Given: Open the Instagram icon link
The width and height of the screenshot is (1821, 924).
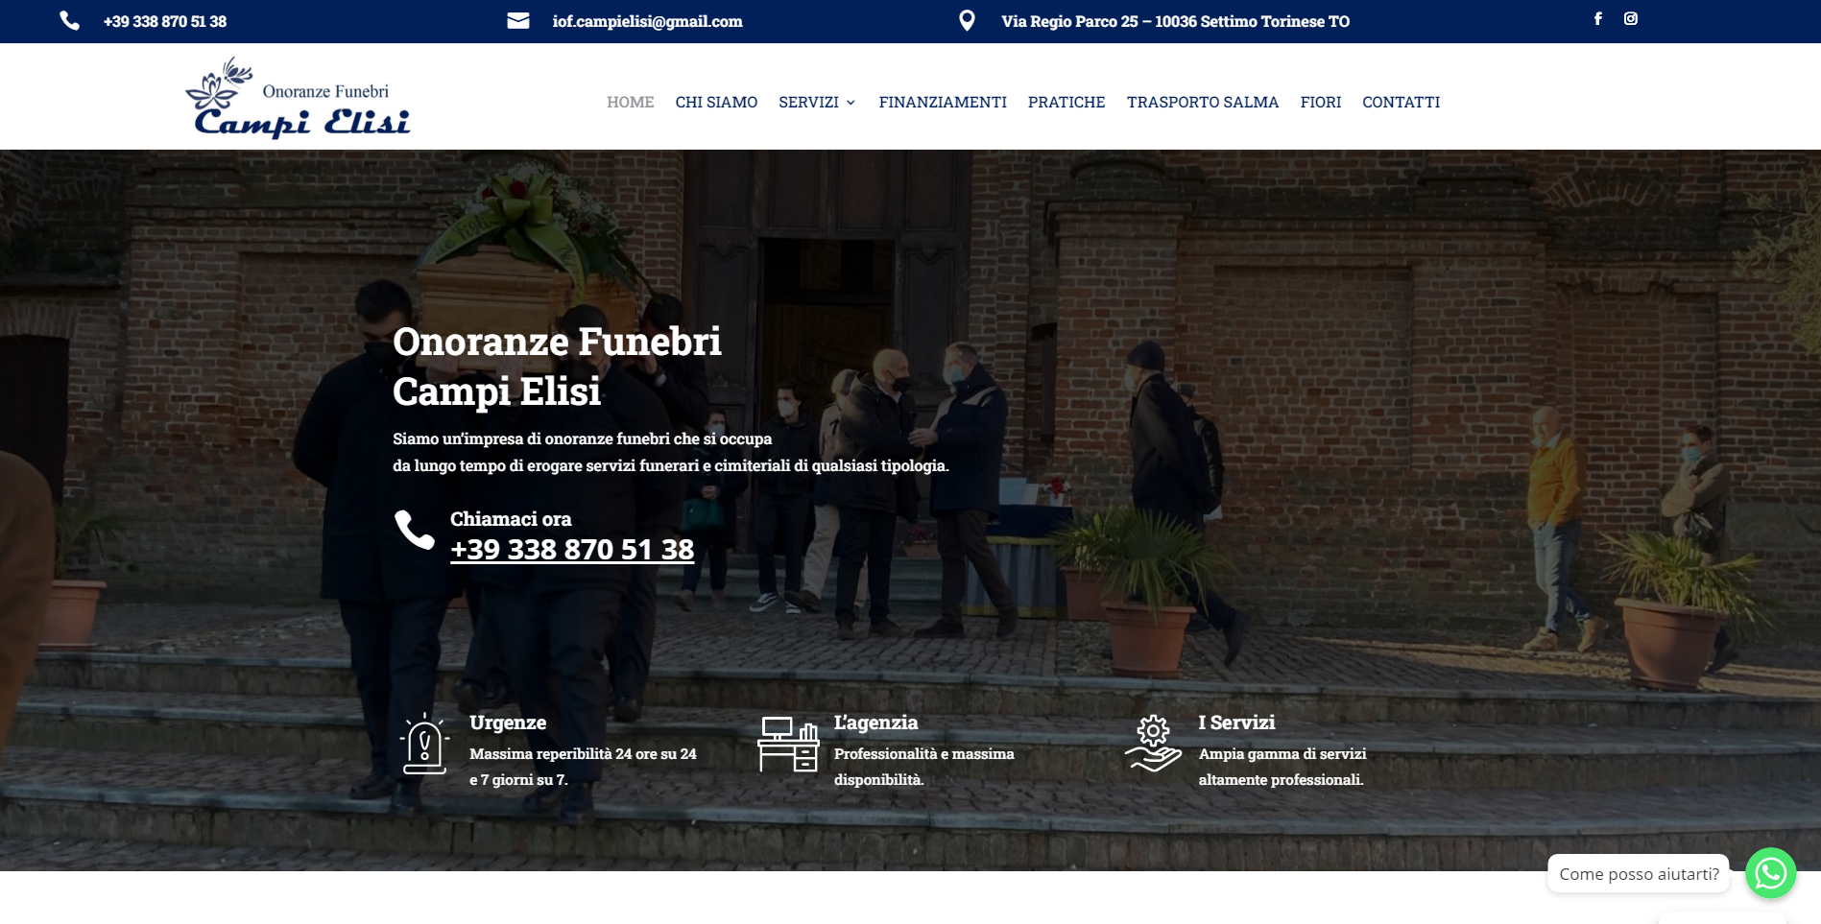Looking at the screenshot, I should point(1630,19).
